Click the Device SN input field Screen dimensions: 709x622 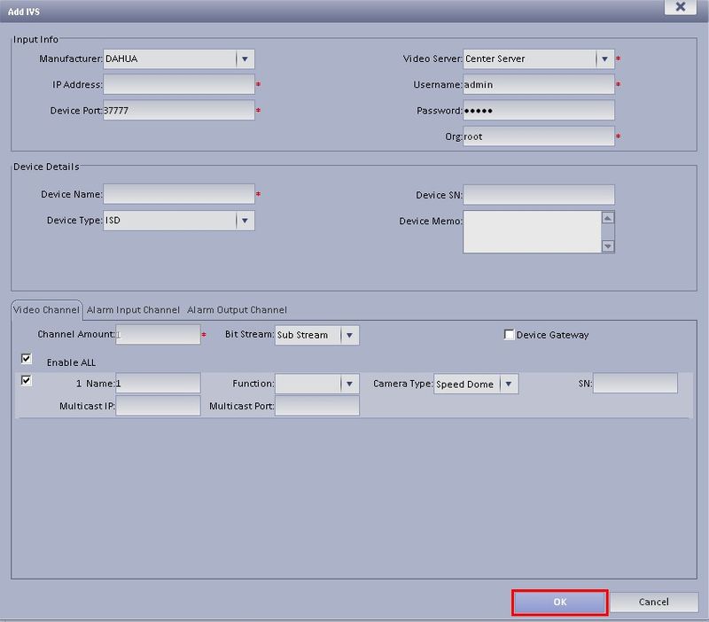[539, 195]
